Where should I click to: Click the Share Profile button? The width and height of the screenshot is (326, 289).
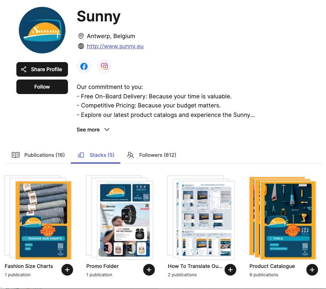pos(42,69)
